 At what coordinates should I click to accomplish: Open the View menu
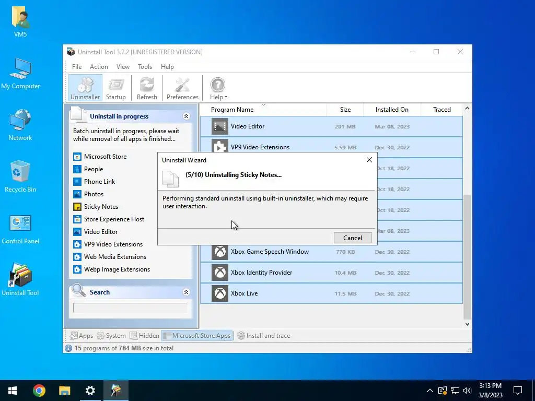123,67
